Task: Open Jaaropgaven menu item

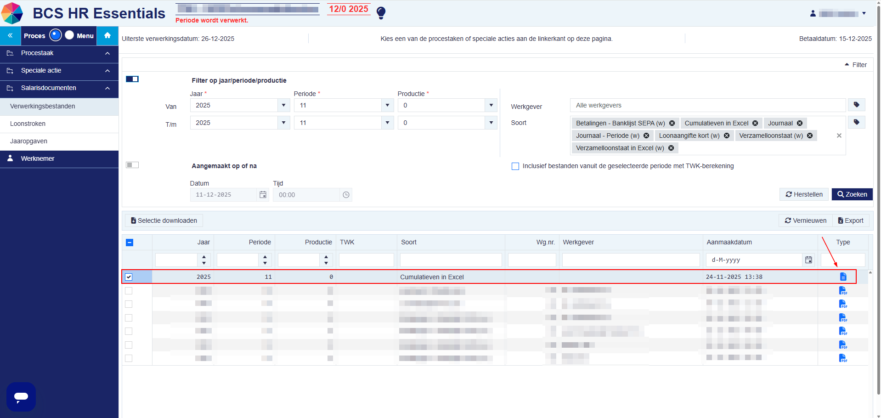Action: (59, 141)
